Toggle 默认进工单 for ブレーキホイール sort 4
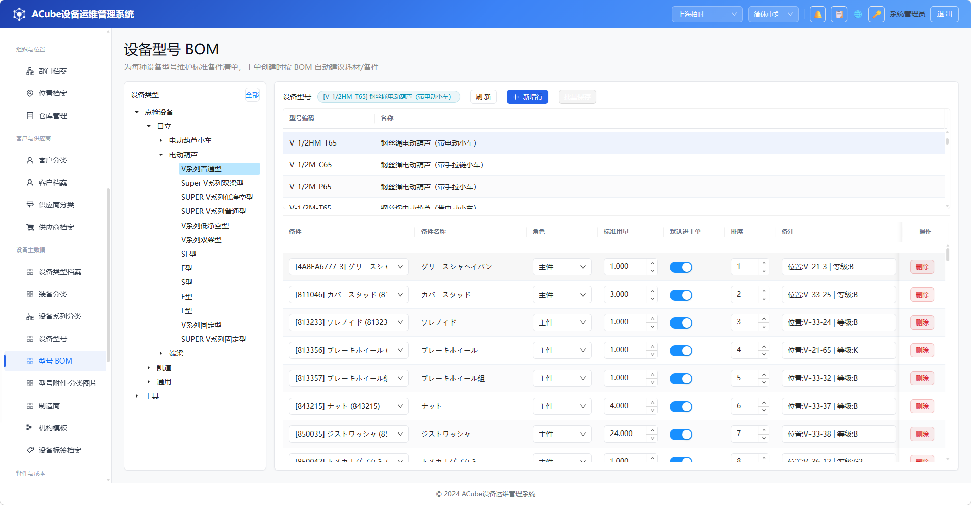The height and width of the screenshot is (505, 971). [x=681, y=351]
